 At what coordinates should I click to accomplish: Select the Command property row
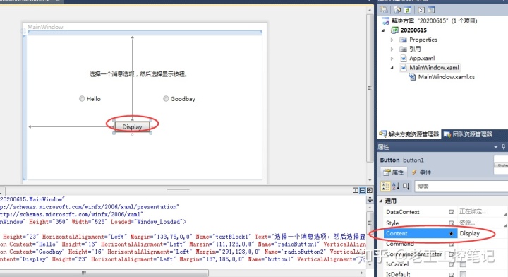445,244
